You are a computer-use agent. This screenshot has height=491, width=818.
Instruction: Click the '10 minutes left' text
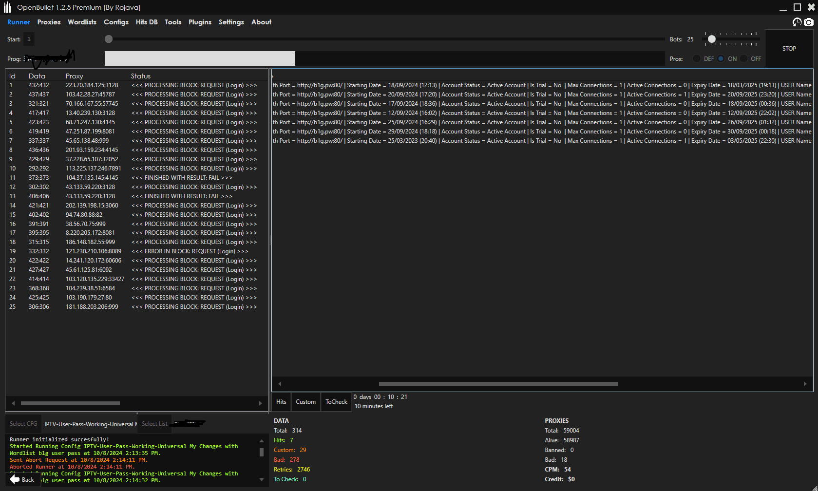coord(374,406)
